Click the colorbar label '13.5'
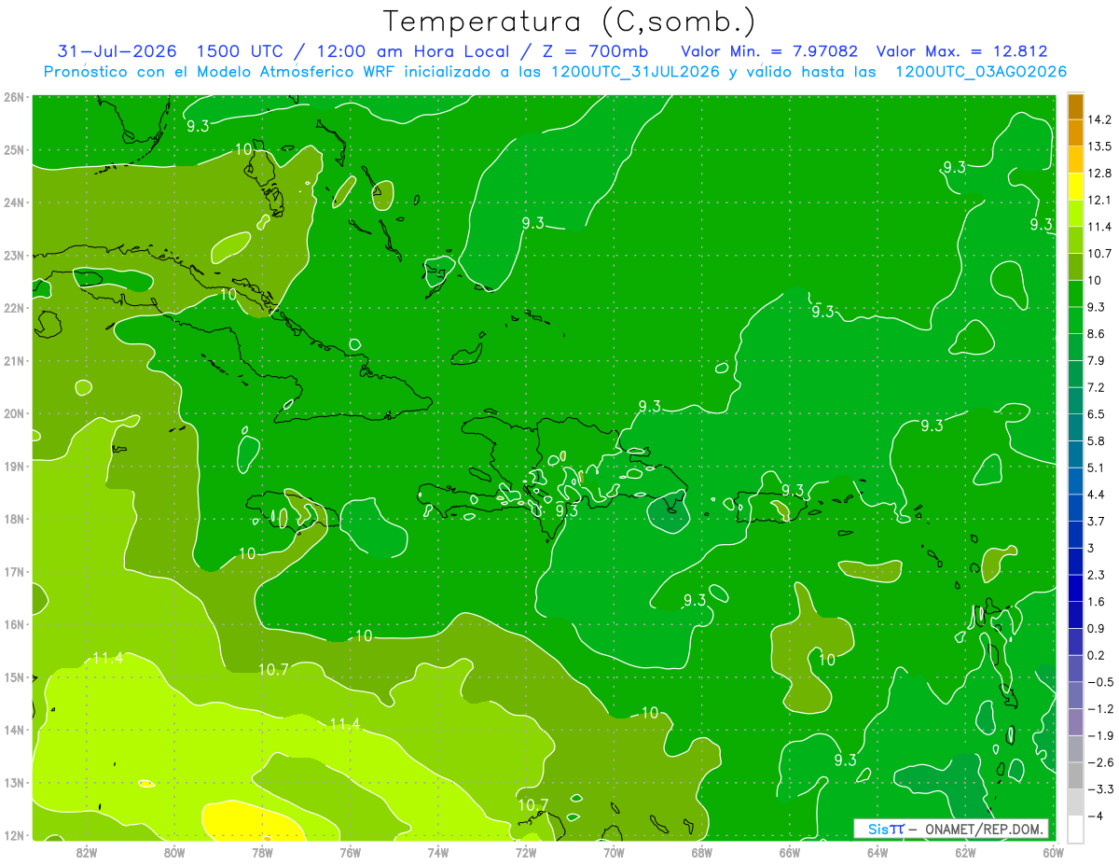The height and width of the screenshot is (865, 1119). 1100,146
